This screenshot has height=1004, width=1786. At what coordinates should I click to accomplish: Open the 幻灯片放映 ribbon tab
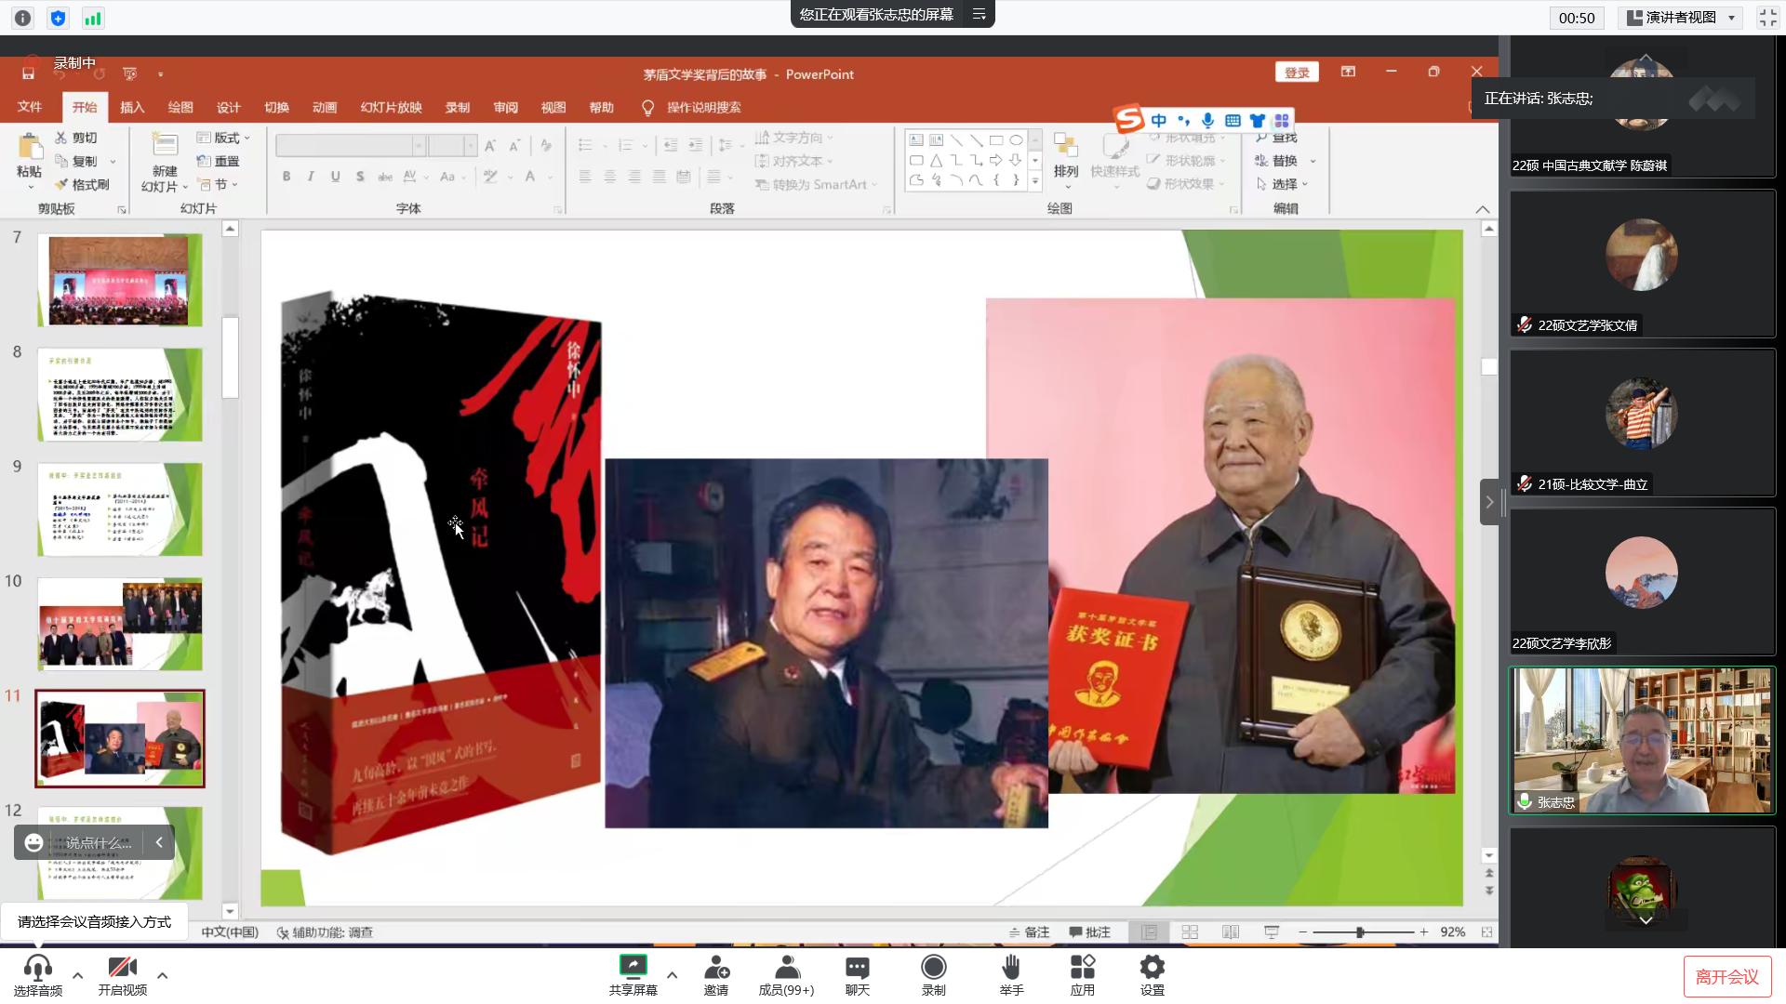tap(391, 107)
